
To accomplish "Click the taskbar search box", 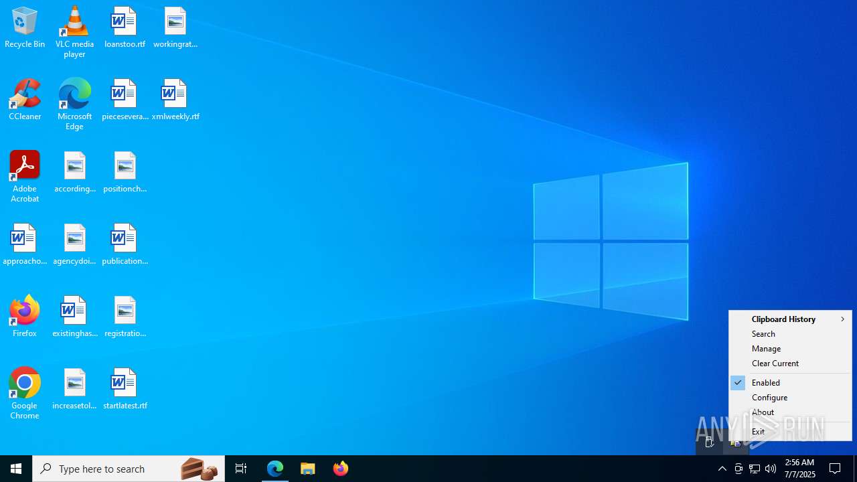I will coord(129,469).
